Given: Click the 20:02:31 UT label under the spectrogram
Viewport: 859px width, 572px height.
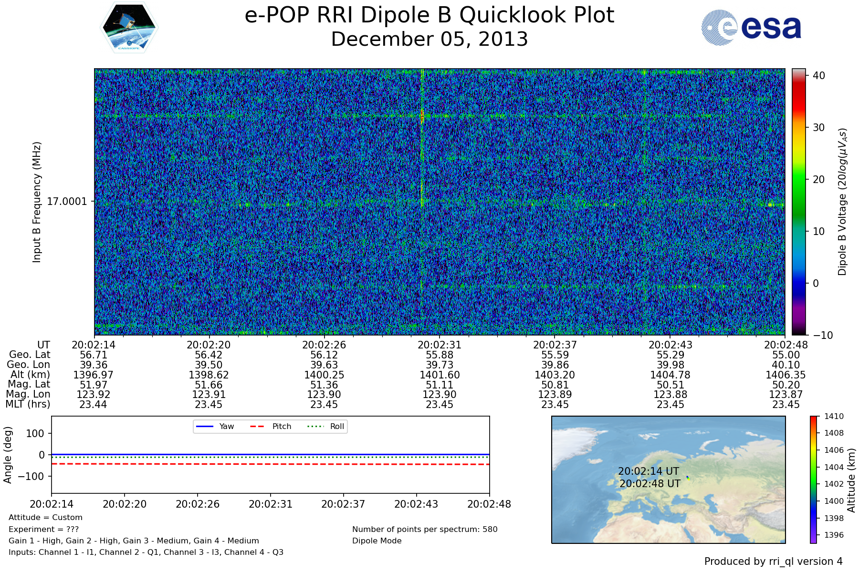Looking at the screenshot, I should coord(439,345).
